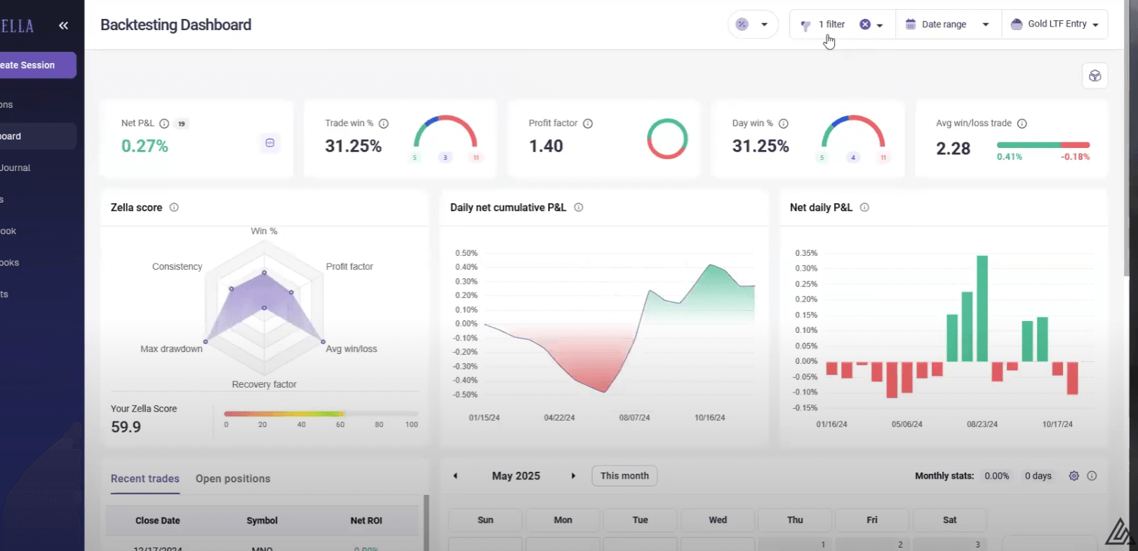Viewport: 1138px width, 551px height.
Task: Click the calendar icon beside Date range
Action: [x=911, y=25]
